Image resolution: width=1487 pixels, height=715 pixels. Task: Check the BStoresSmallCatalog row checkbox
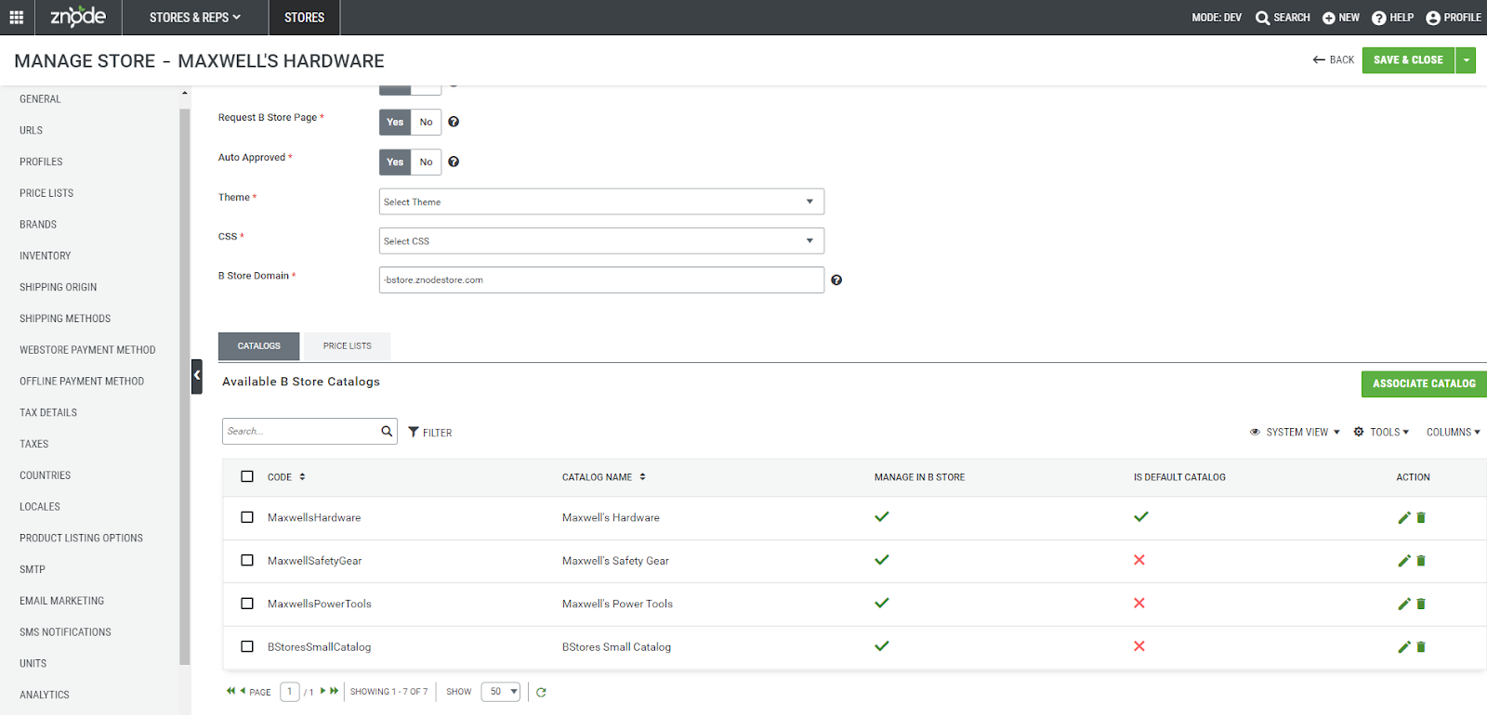(x=247, y=646)
